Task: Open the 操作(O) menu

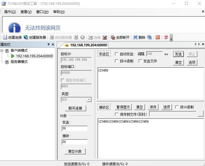Action: tap(10, 12)
